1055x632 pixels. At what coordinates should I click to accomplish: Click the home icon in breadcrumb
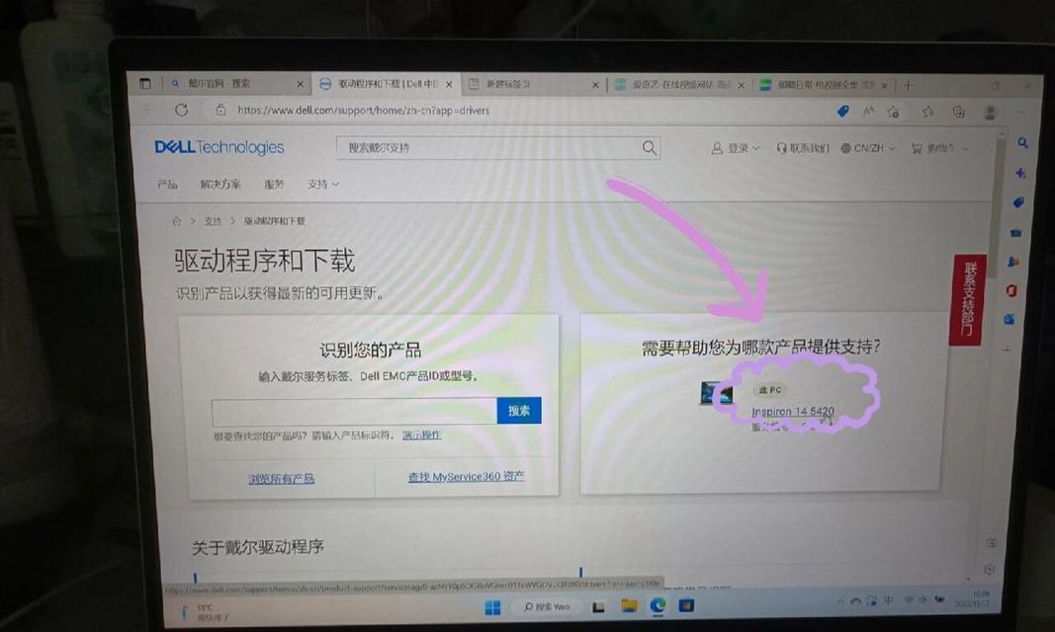176,220
